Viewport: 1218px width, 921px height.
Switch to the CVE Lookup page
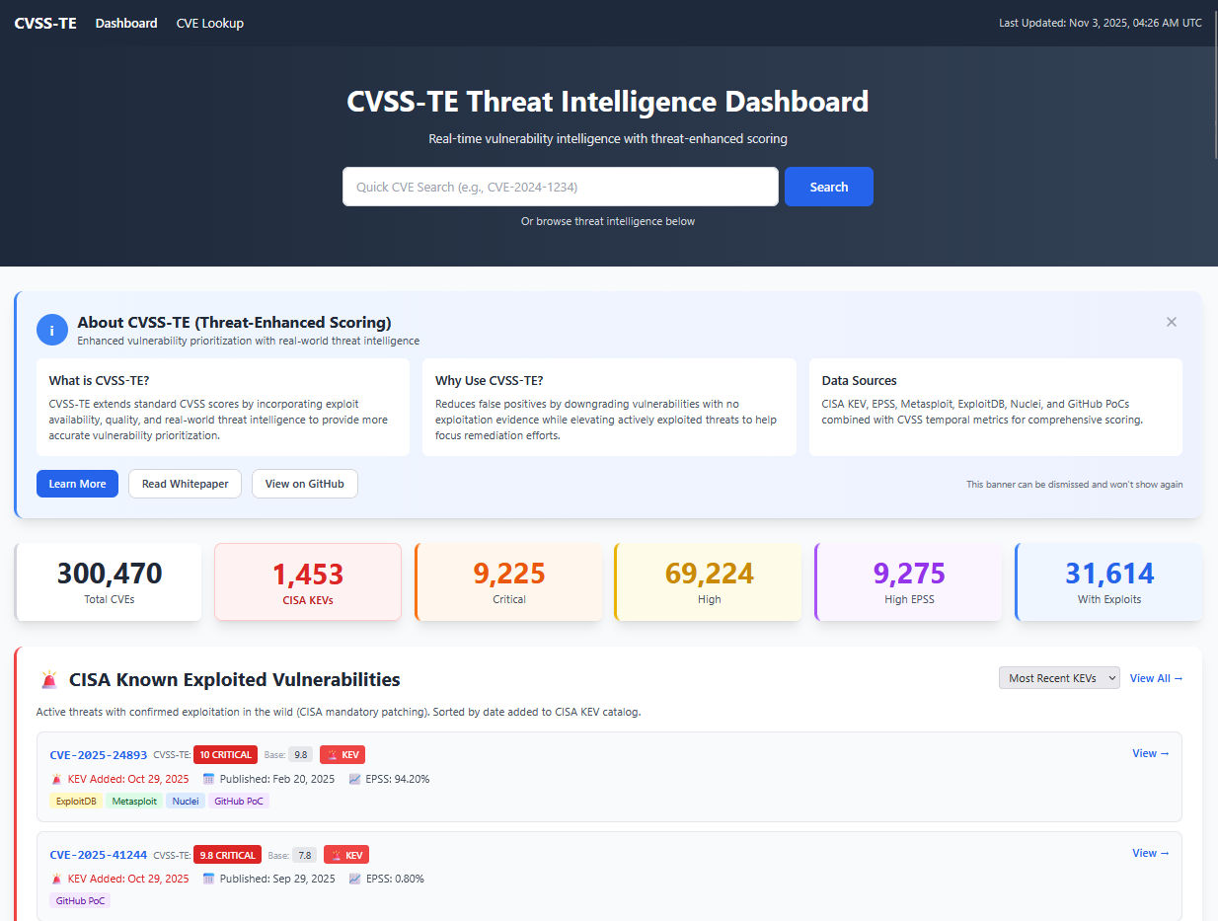tap(209, 23)
